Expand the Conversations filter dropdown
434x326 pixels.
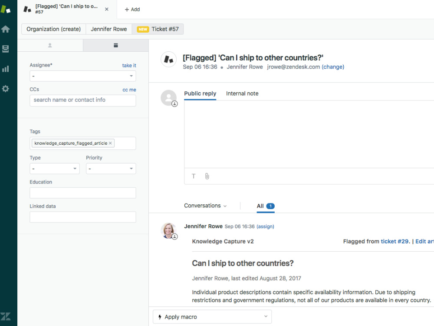click(205, 206)
